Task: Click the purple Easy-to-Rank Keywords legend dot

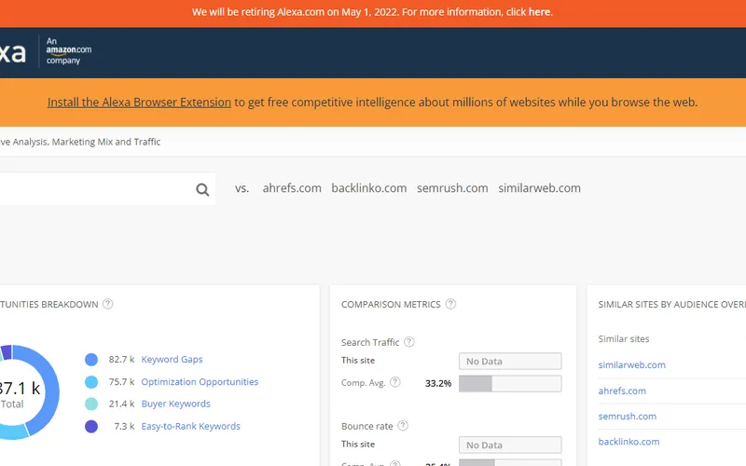Action: 91,427
